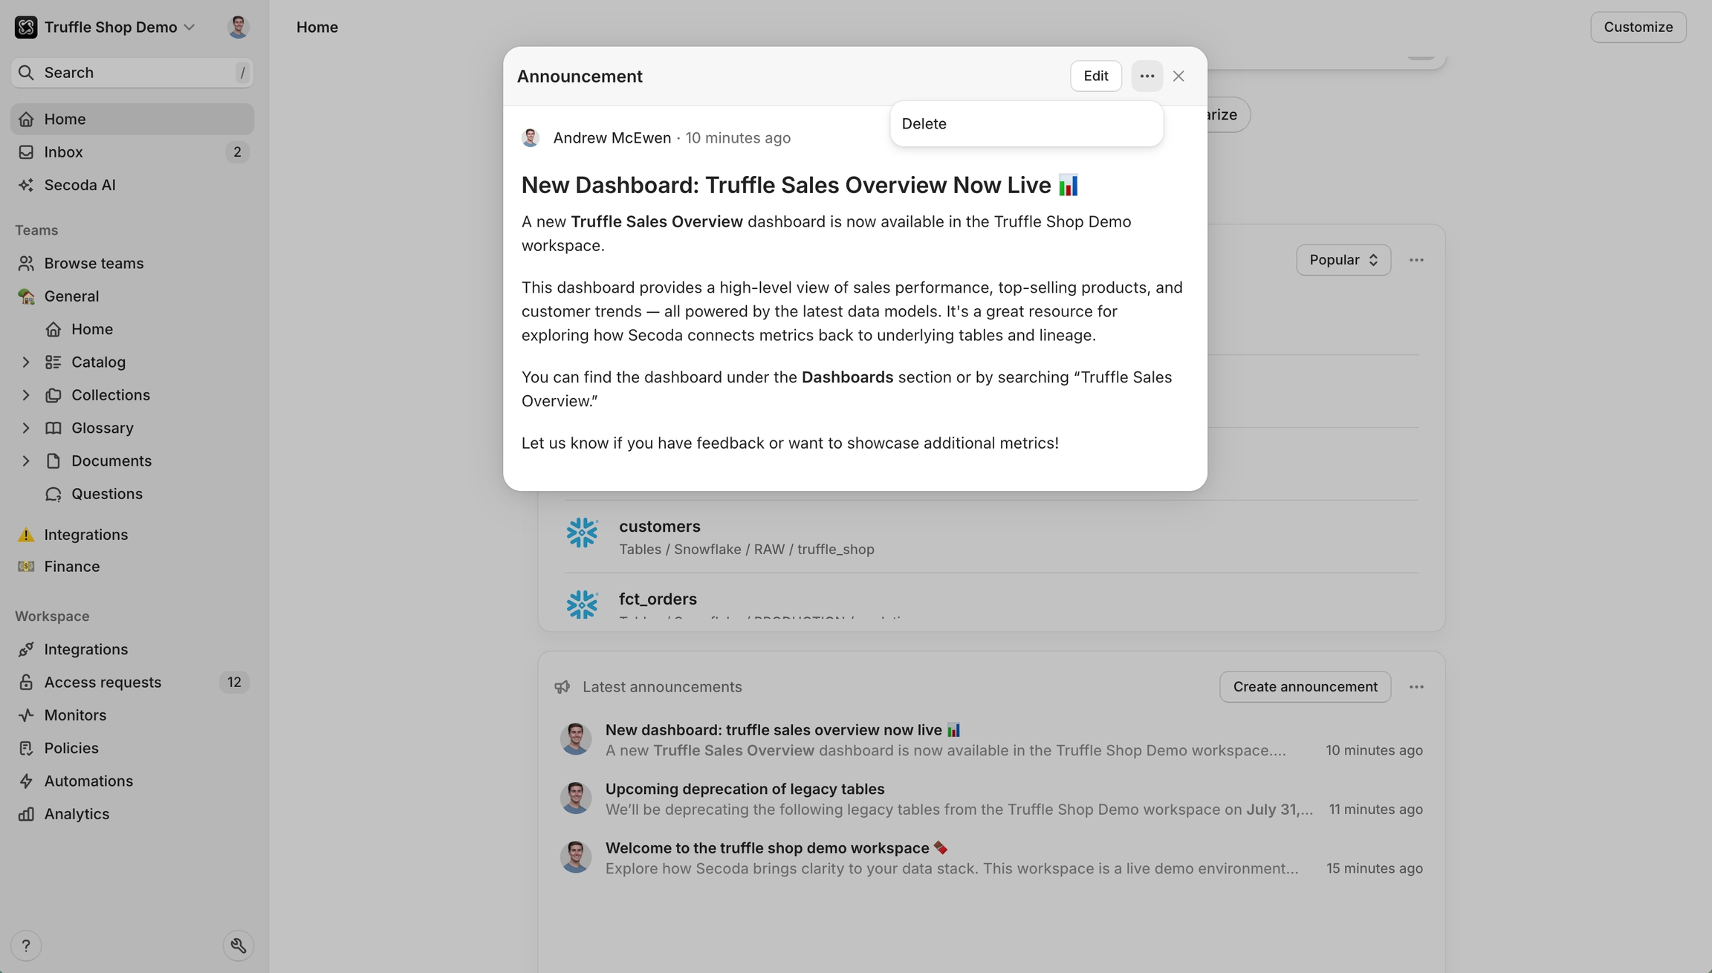Screen dimensions: 1712x973
Task: Click the Secoda AI sparkle icon
Action: [26, 185]
